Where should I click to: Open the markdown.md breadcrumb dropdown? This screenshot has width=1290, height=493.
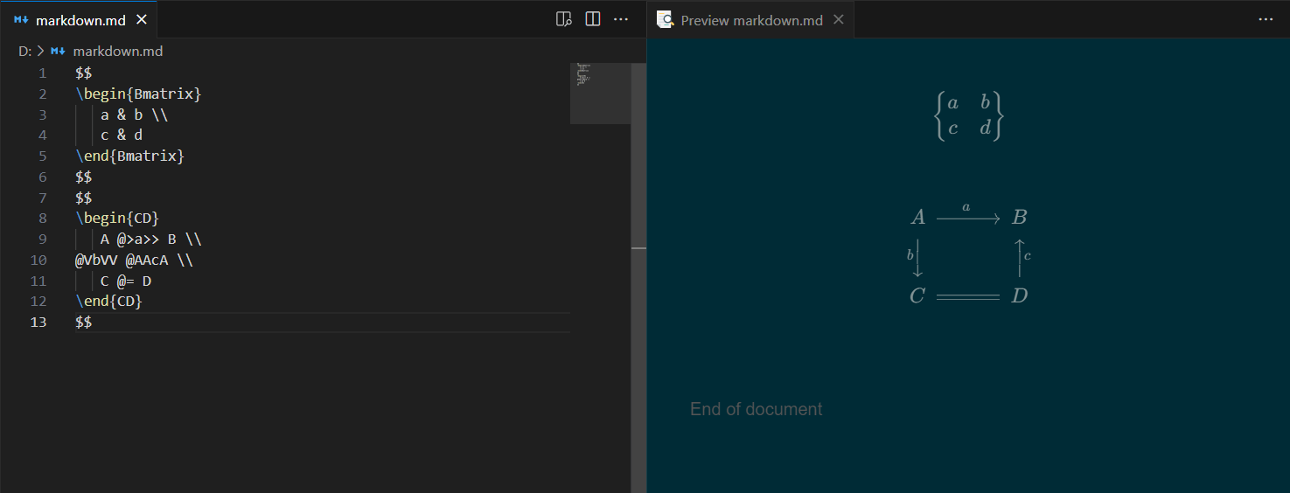[x=117, y=52]
